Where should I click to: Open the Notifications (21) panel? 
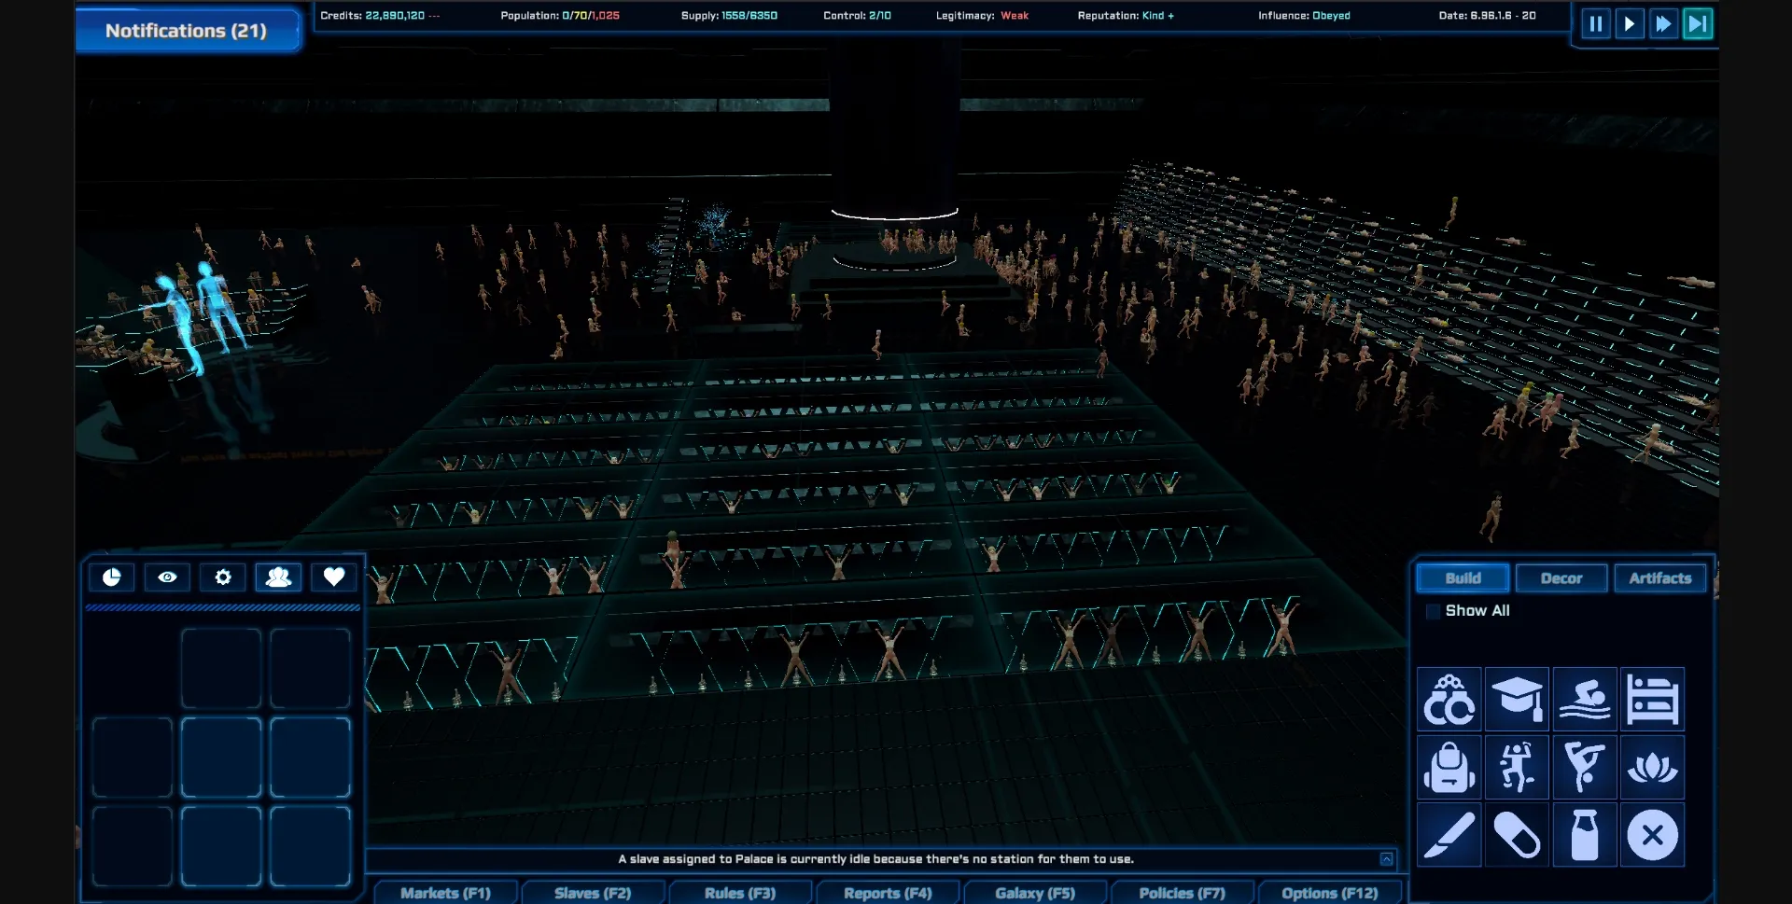point(187,31)
